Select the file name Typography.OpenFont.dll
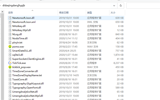 (x=27, y=88)
